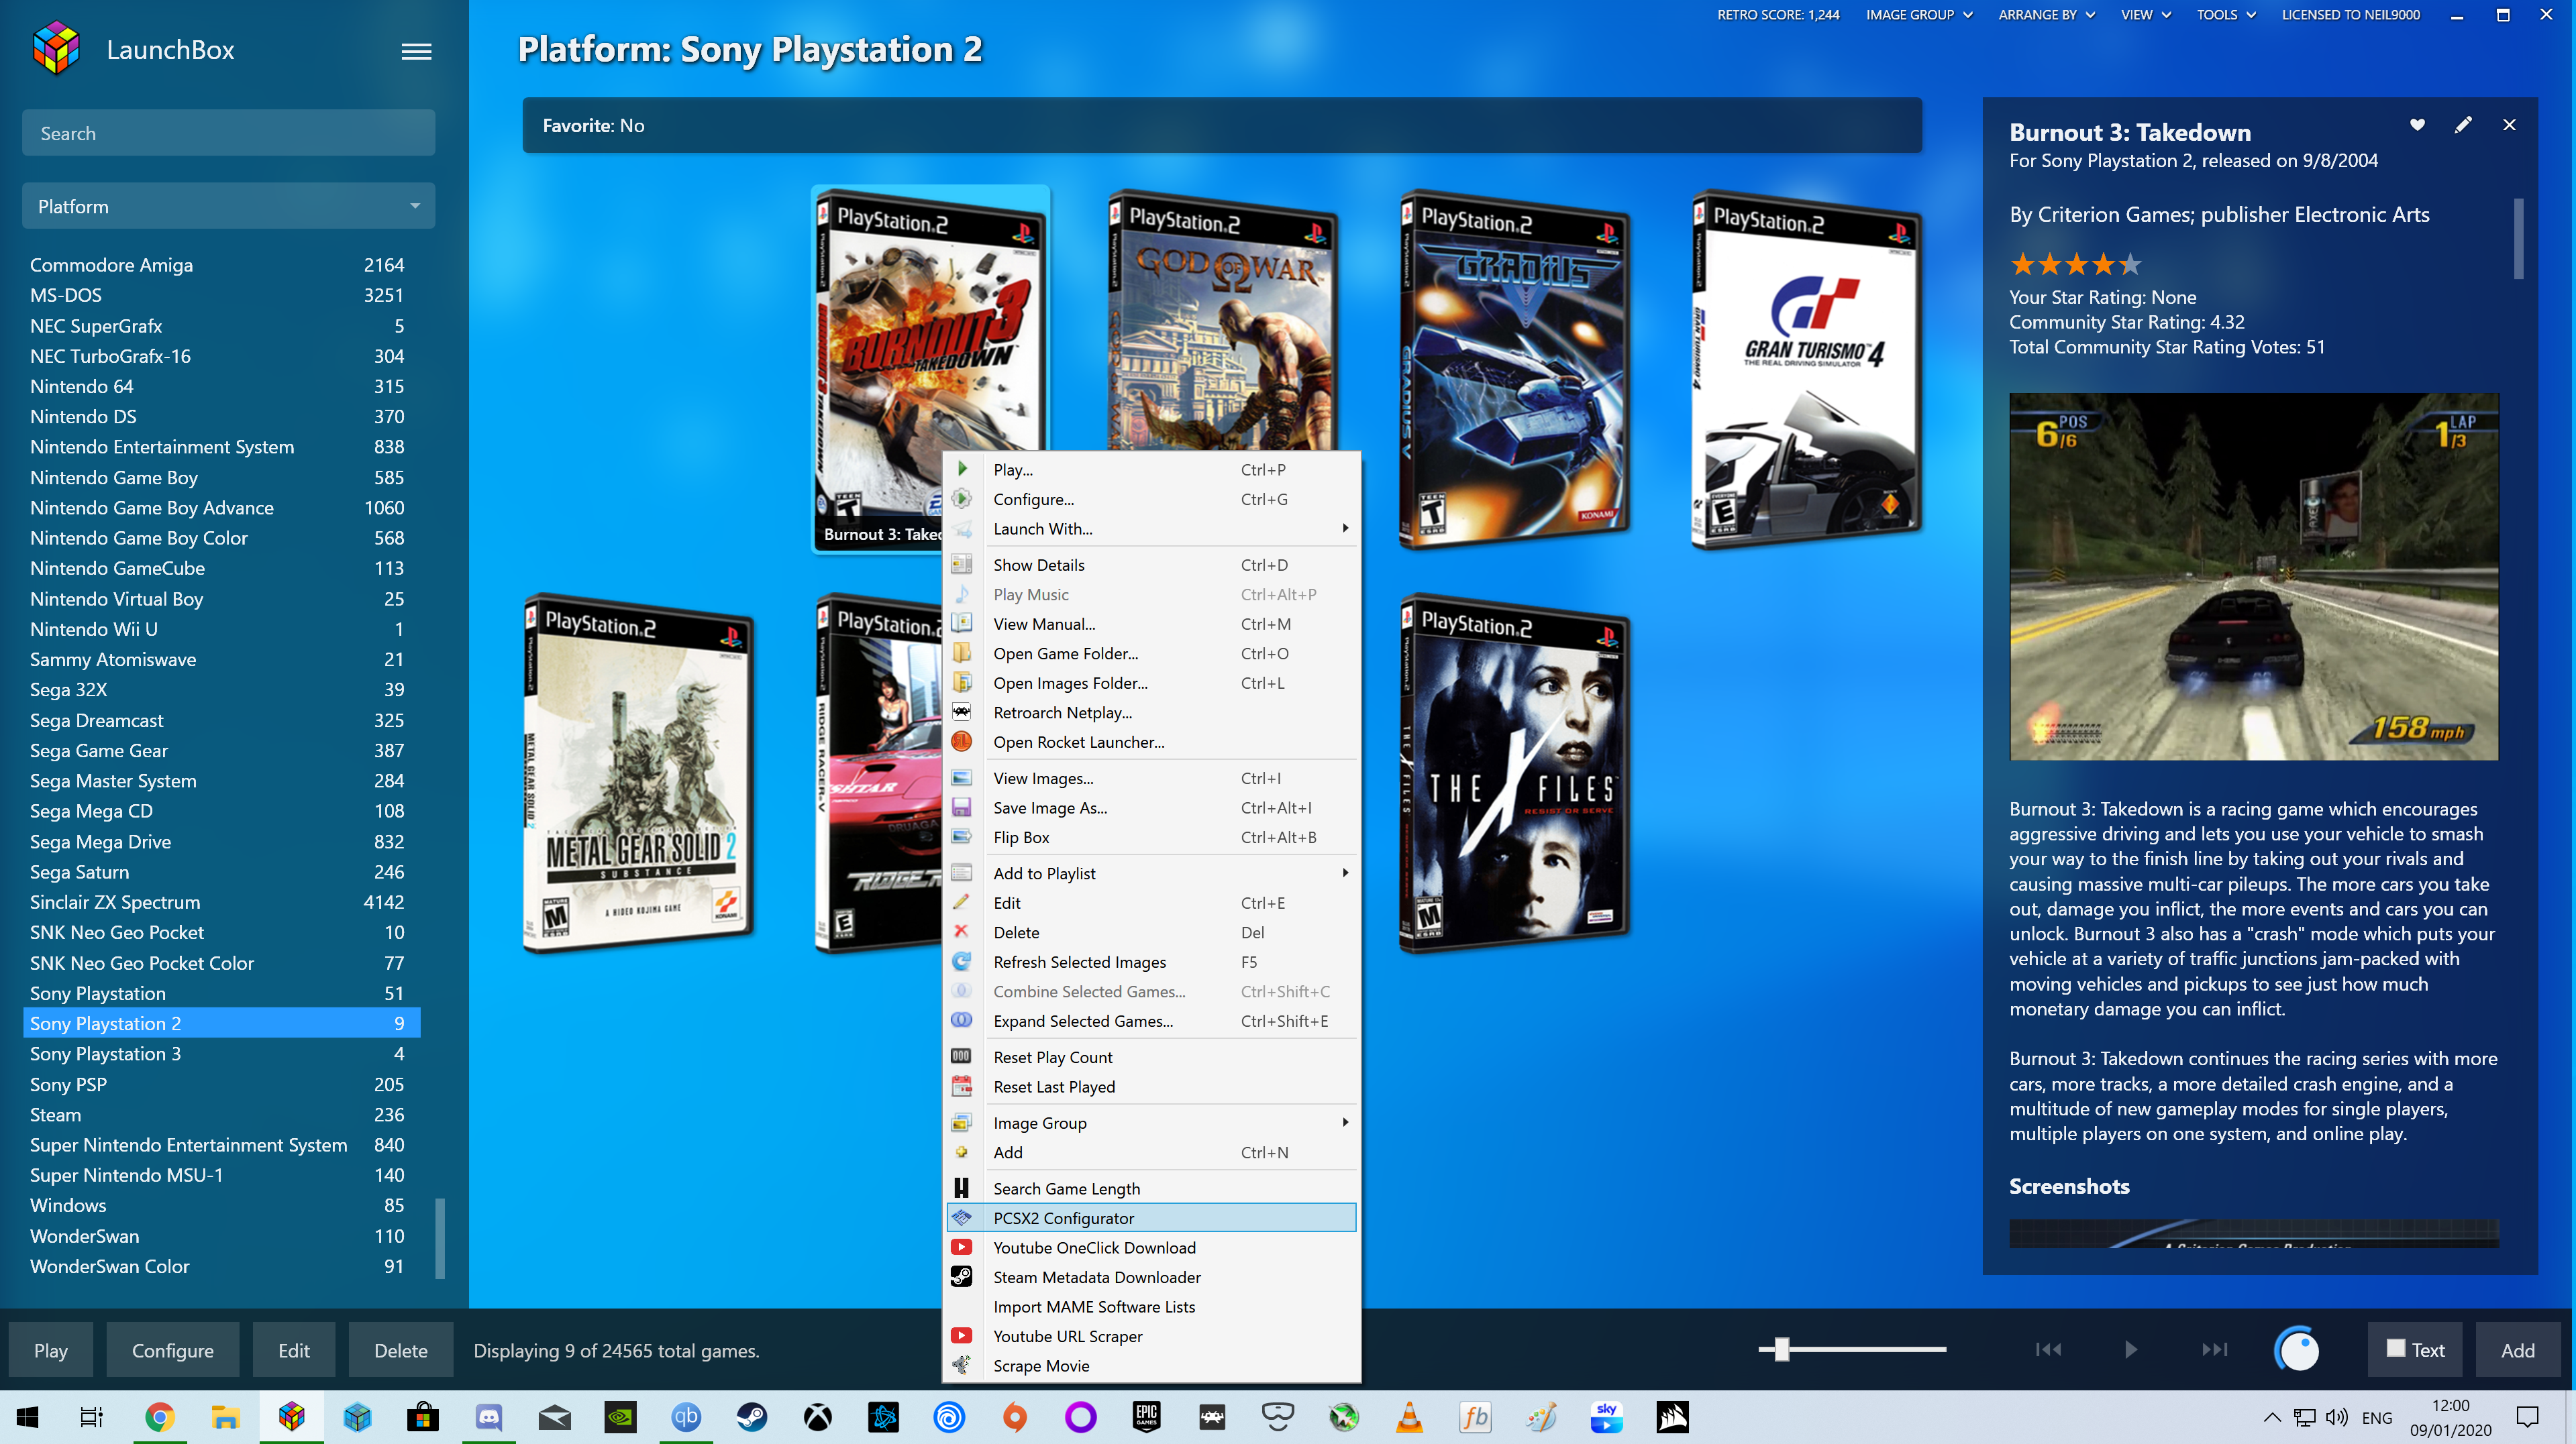Click the Refresh Selected Images icon
This screenshot has width=2576, height=1444.
click(x=961, y=961)
